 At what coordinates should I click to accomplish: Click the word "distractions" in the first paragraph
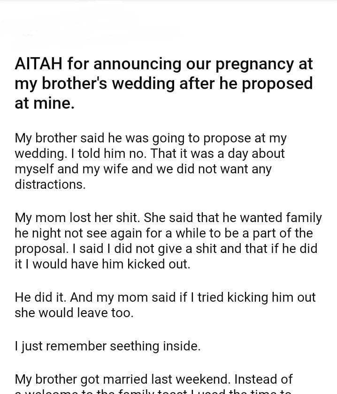coord(50,184)
